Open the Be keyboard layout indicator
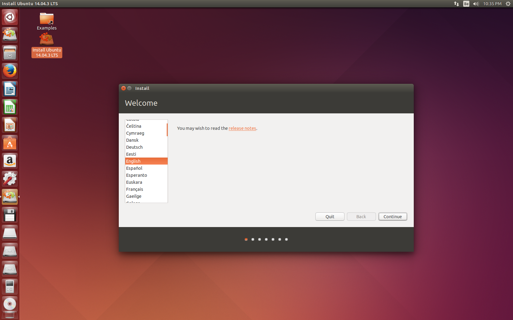 [466, 4]
